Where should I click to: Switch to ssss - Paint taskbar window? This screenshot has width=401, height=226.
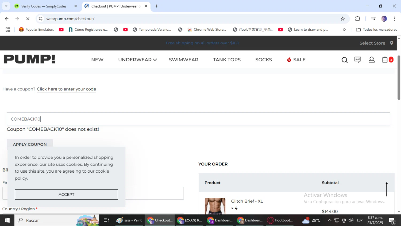coord(130,220)
